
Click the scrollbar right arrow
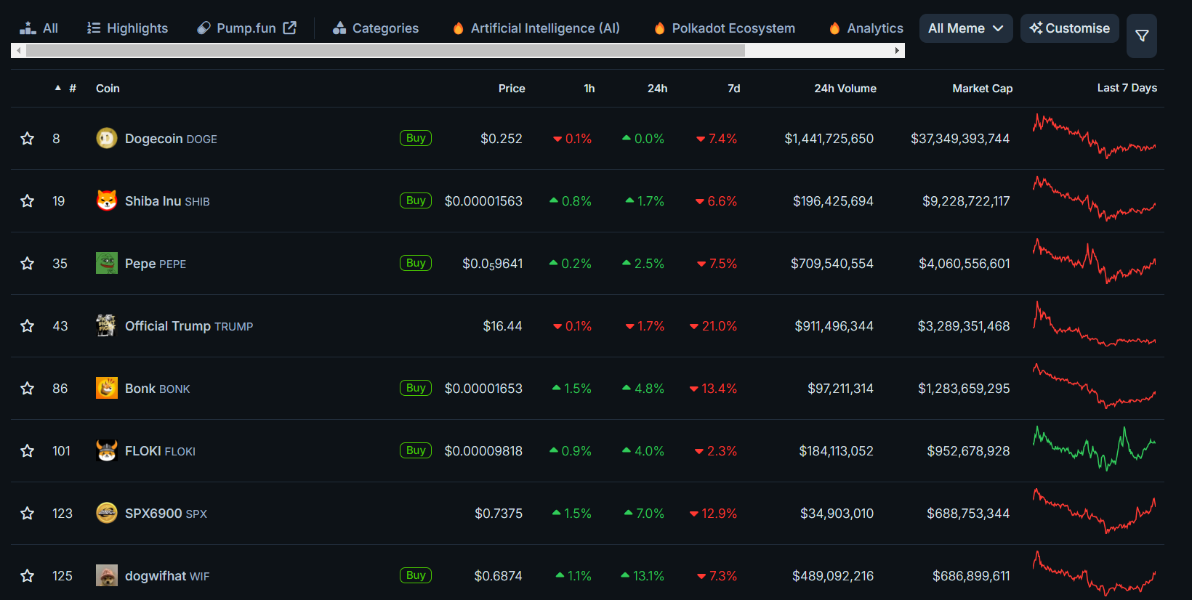(x=898, y=50)
